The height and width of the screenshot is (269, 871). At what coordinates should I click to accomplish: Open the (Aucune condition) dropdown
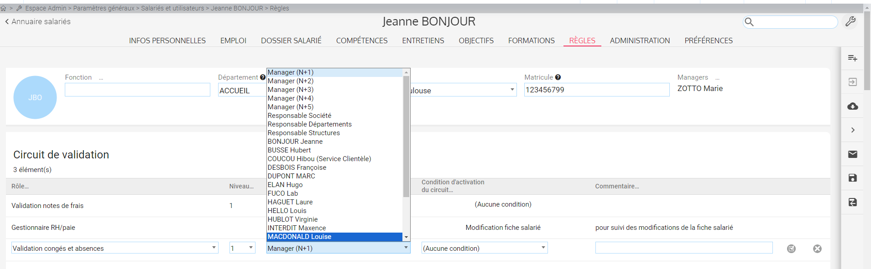(485, 248)
